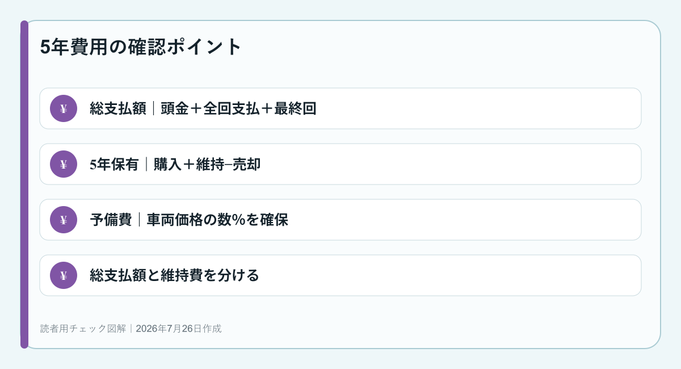Click the divider bar after 5年保有
This screenshot has height=369, width=681.
(146, 164)
